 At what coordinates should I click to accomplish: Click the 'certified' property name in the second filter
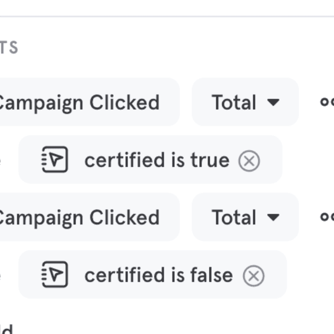click(x=125, y=275)
